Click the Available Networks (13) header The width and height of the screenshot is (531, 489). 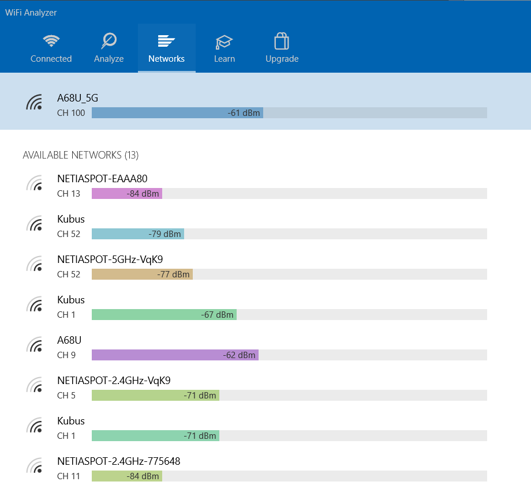tap(80, 155)
